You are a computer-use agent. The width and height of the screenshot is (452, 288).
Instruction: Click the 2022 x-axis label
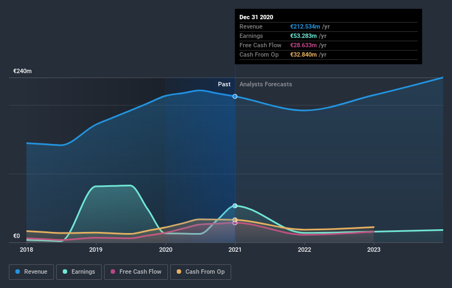pos(304,250)
